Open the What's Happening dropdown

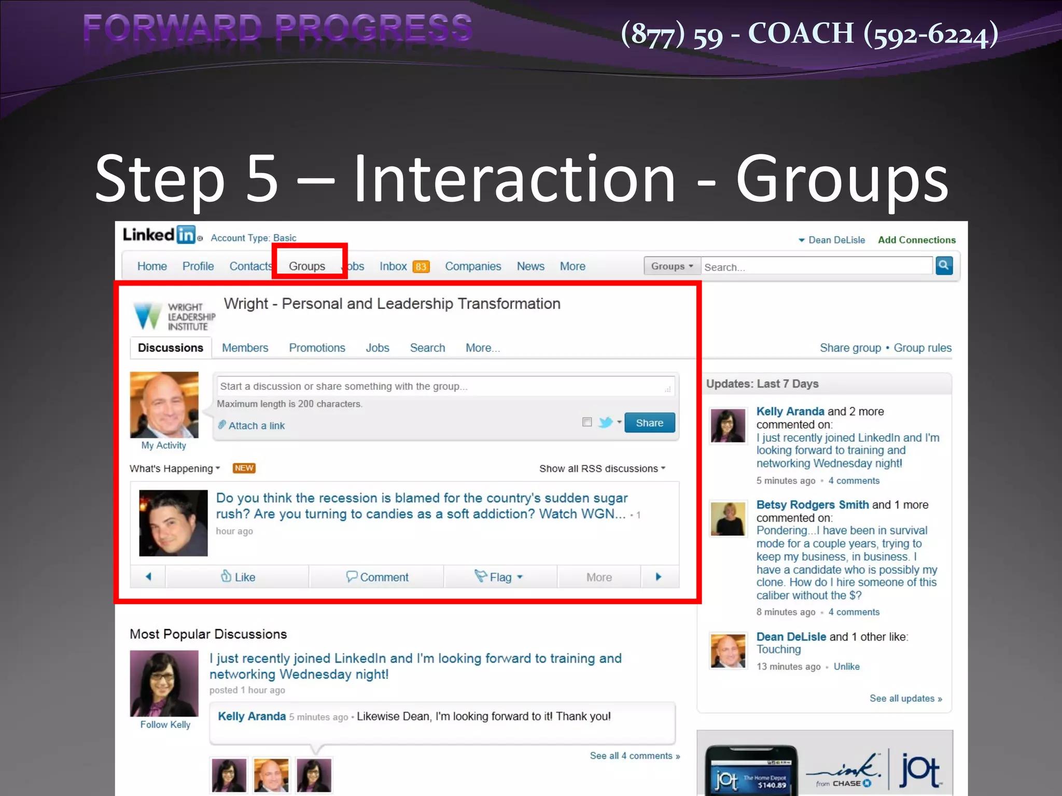[x=175, y=468]
